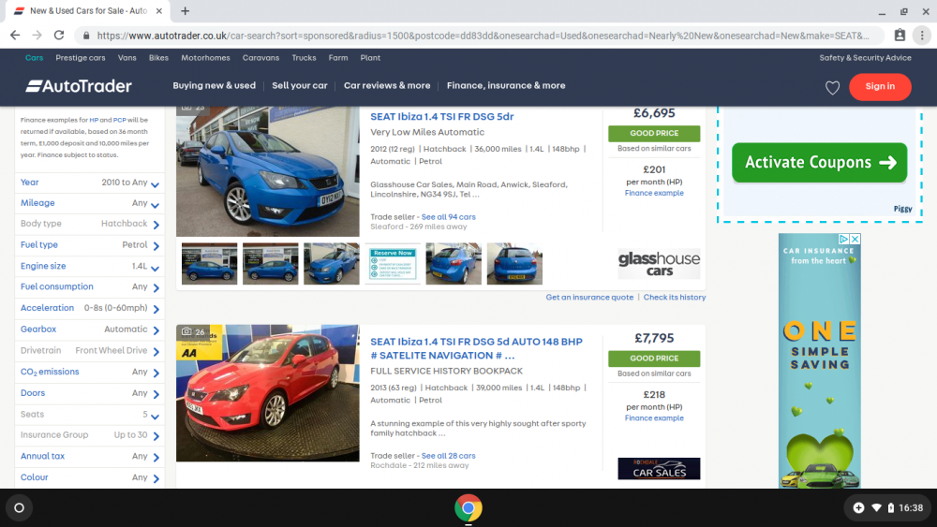Open saved adverts heart icon
The image size is (937, 527).
832,88
